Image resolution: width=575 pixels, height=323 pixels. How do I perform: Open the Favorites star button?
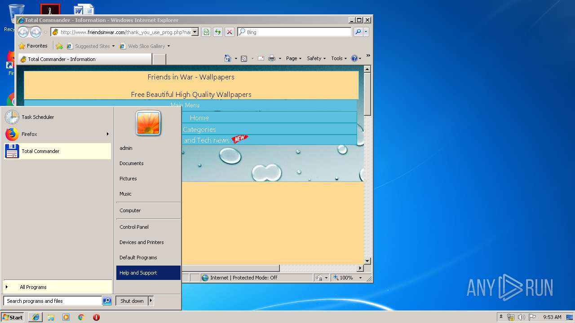point(33,46)
